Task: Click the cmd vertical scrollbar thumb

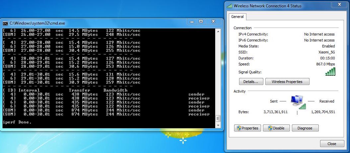Action: 218,118
